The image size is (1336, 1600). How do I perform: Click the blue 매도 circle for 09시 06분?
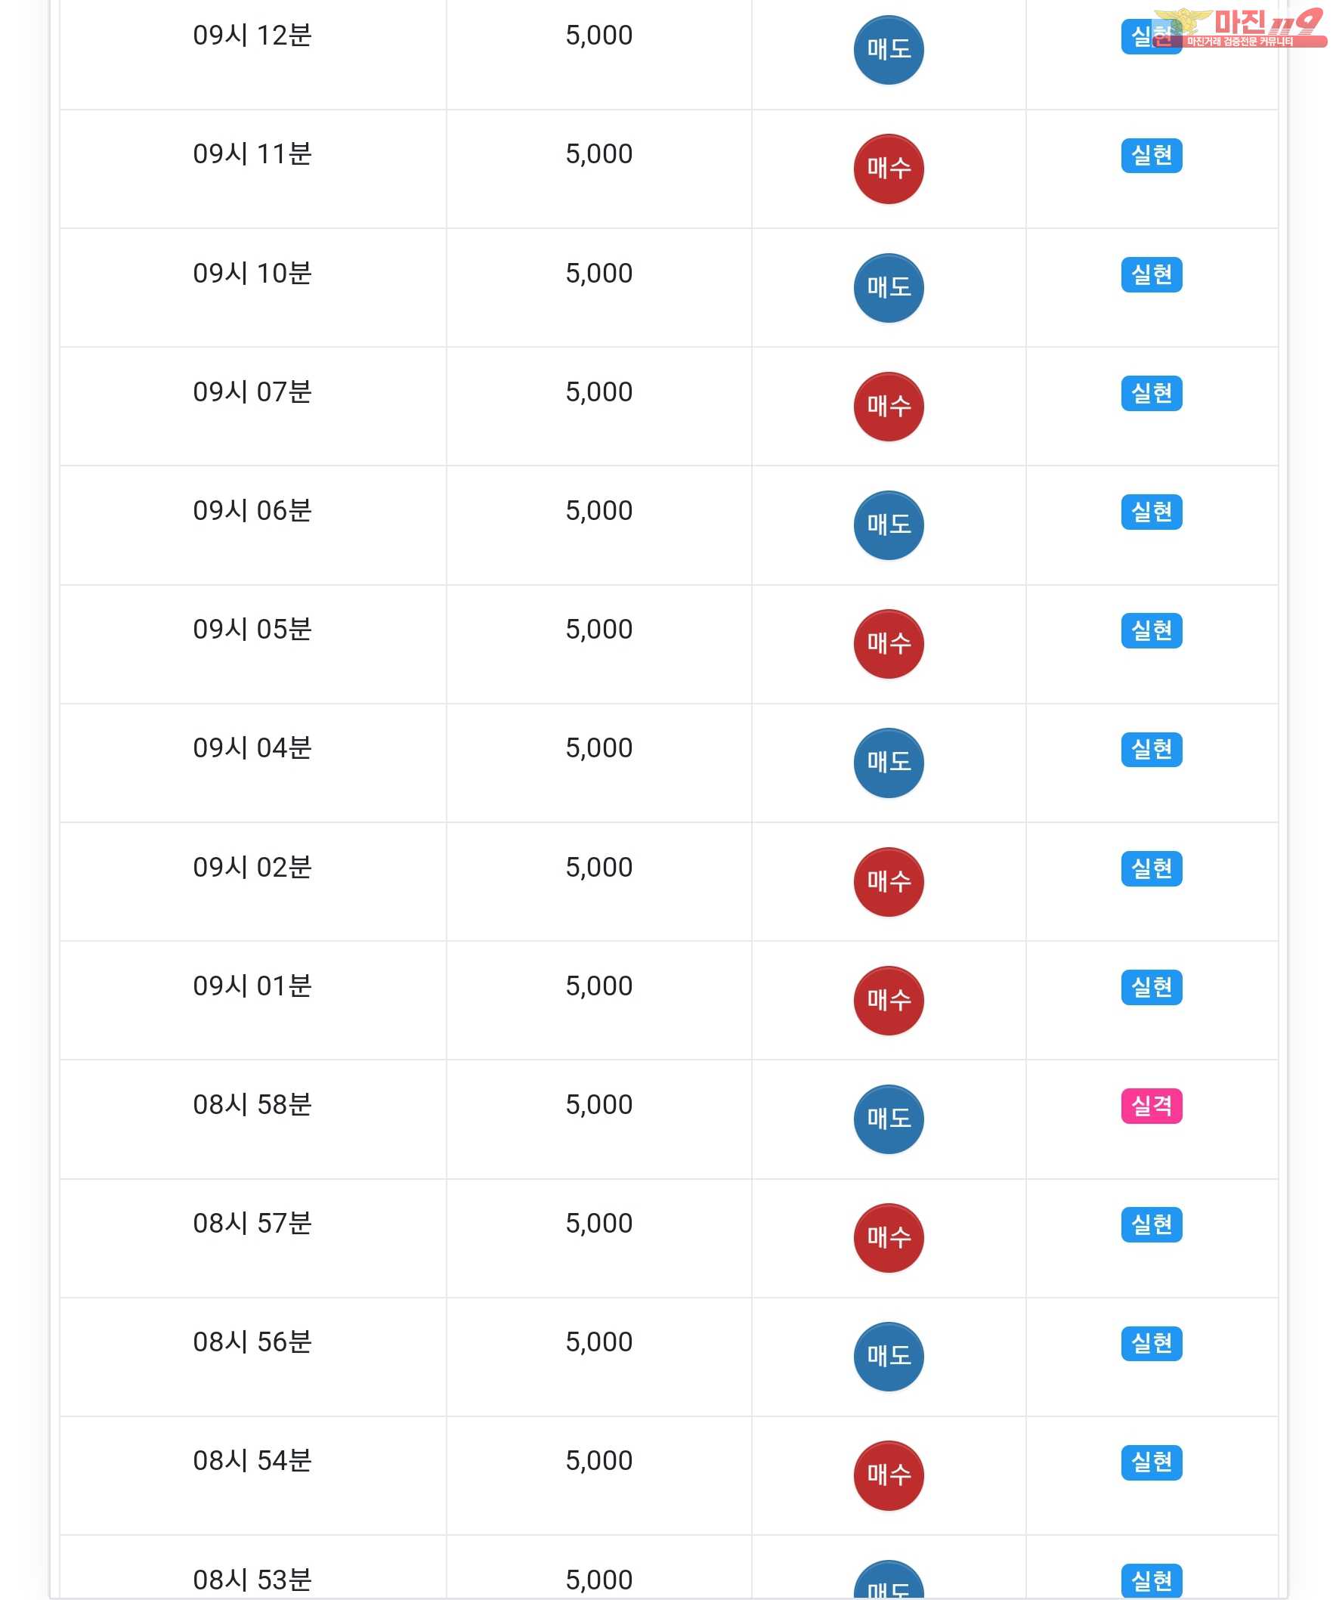[x=888, y=525]
